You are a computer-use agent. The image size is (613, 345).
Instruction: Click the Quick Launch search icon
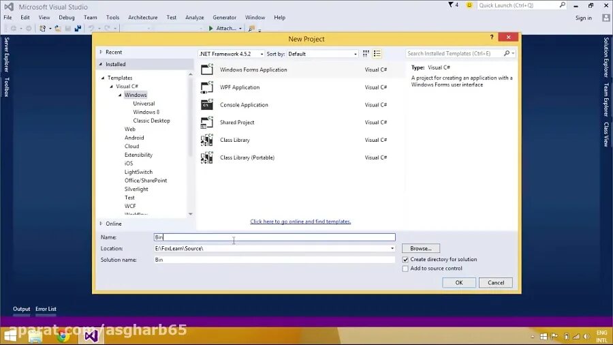pyautogui.click(x=562, y=5)
